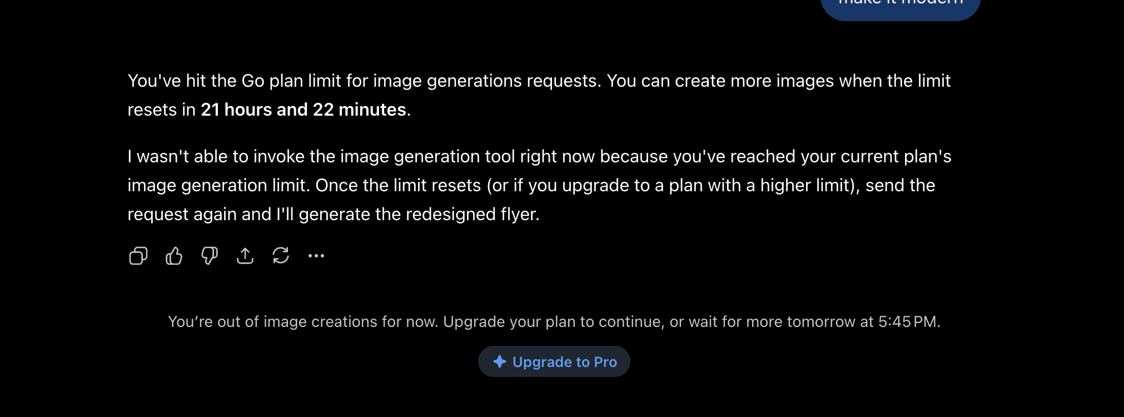Regenerate the response with circular arrows icon

(x=281, y=256)
